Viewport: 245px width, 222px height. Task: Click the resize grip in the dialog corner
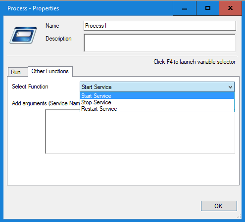[239, 216]
